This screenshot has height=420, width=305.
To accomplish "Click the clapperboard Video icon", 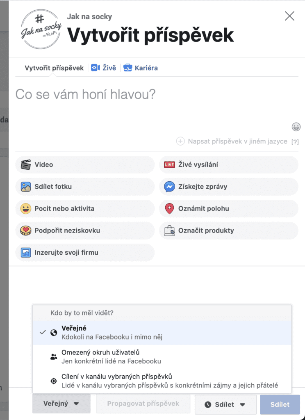I will point(26,165).
